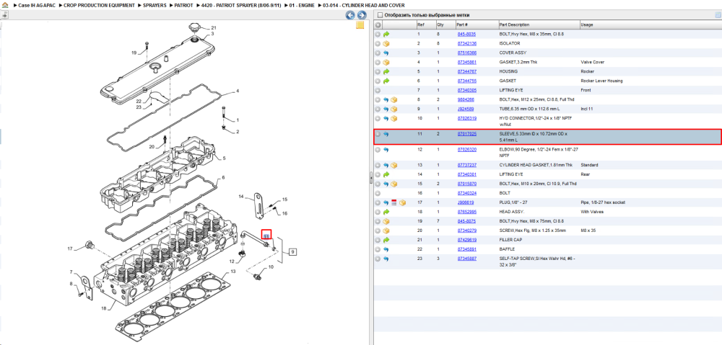Open SPRAYERS breadcrumb level

155,5
